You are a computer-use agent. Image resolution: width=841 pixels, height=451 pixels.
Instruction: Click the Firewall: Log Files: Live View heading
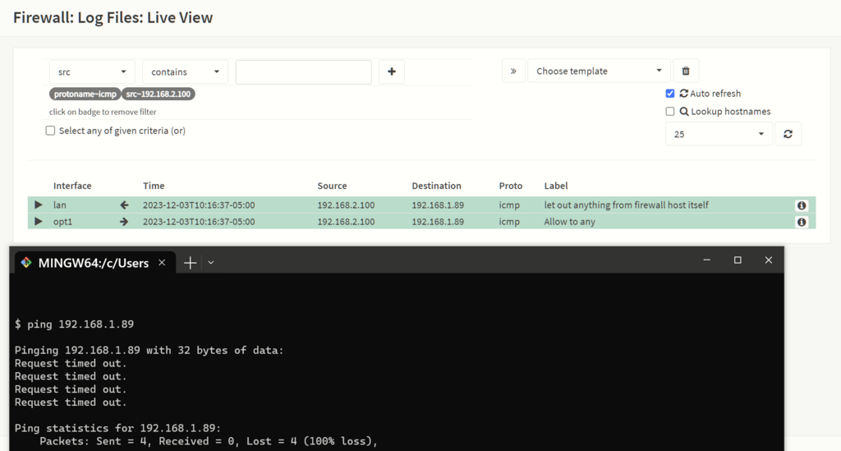coord(113,18)
